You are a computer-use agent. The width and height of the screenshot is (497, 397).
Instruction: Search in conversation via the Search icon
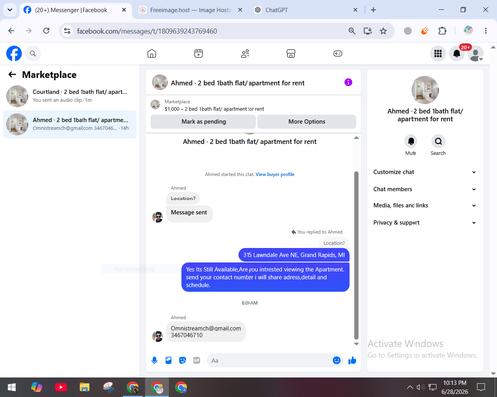(x=438, y=141)
